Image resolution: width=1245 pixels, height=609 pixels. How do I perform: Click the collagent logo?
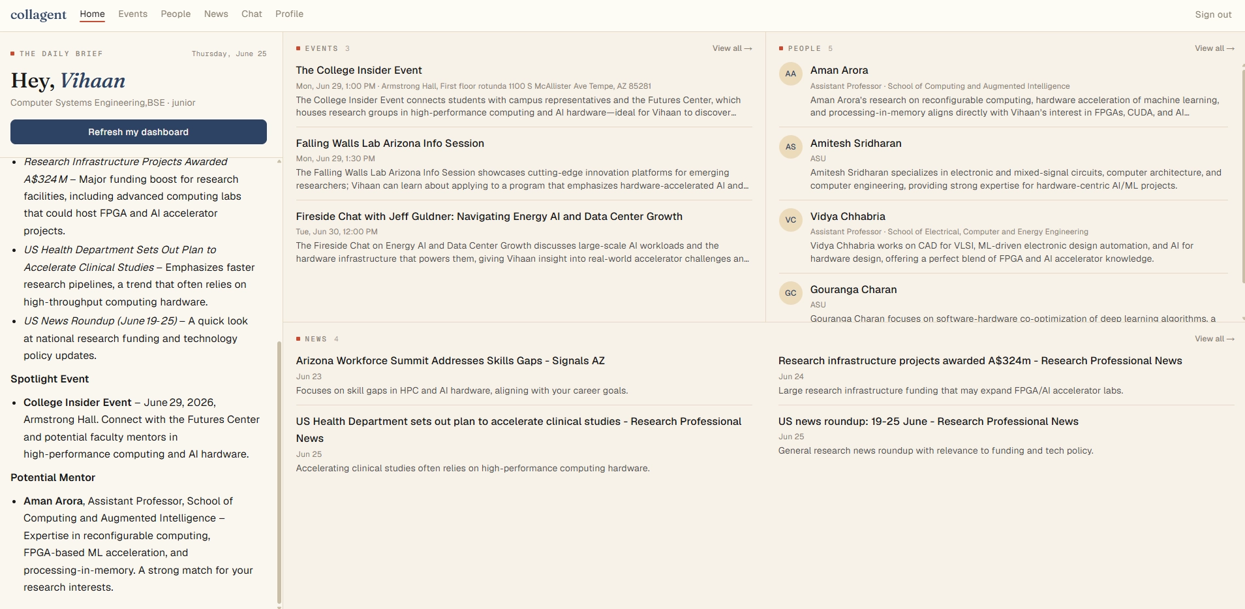click(x=38, y=14)
